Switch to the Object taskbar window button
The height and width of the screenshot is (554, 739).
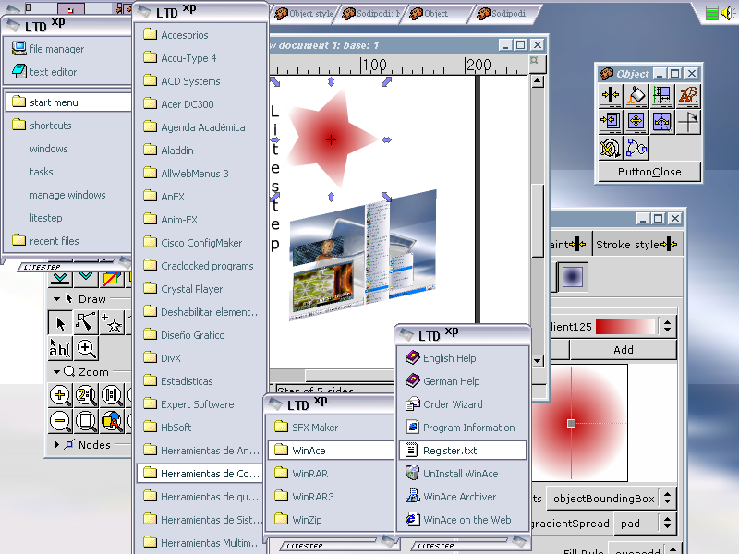pos(436,14)
